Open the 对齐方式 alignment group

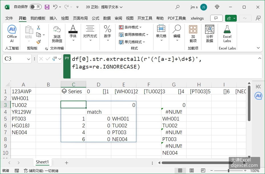click(x=90, y=33)
